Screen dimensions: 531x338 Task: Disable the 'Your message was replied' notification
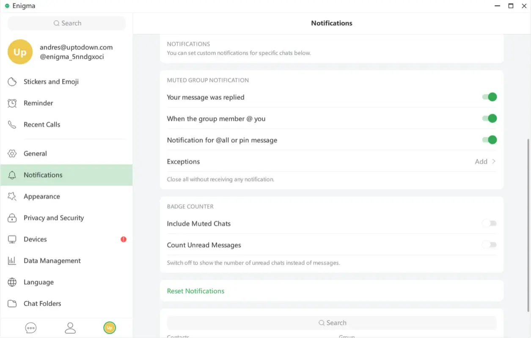490,97
